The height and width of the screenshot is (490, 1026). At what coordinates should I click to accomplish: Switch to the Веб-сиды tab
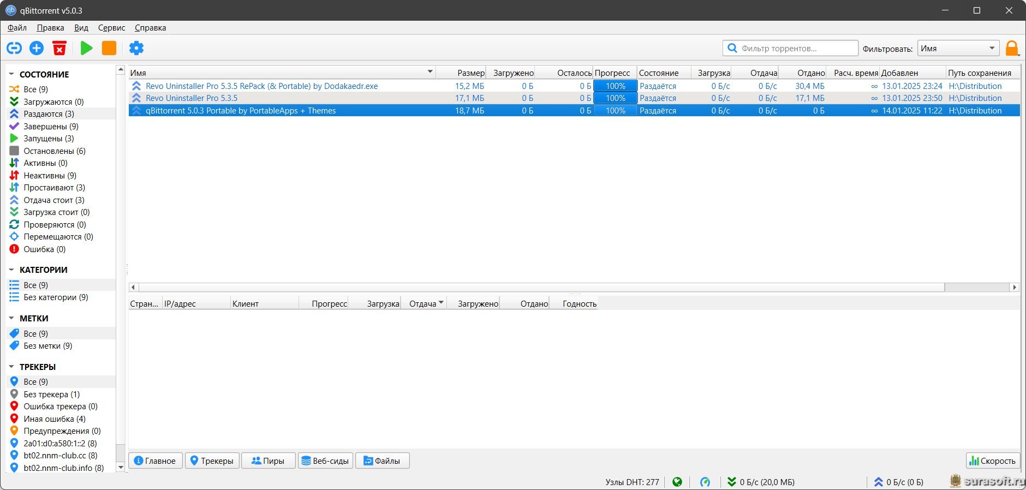pos(325,461)
